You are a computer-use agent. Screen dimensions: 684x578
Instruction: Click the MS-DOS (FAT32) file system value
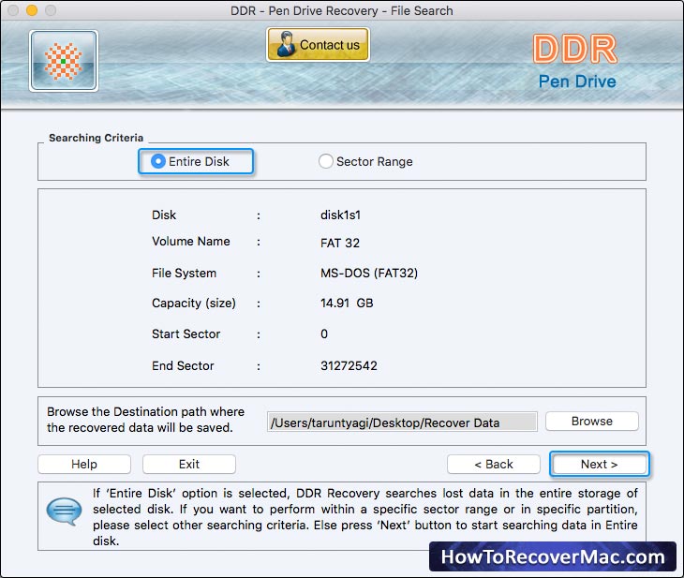368,274
